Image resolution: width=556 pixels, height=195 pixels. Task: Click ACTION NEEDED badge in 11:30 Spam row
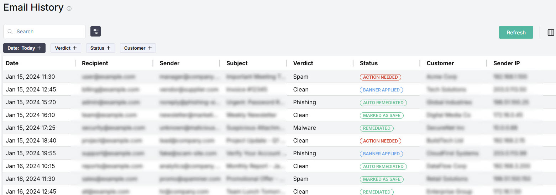[x=380, y=77]
